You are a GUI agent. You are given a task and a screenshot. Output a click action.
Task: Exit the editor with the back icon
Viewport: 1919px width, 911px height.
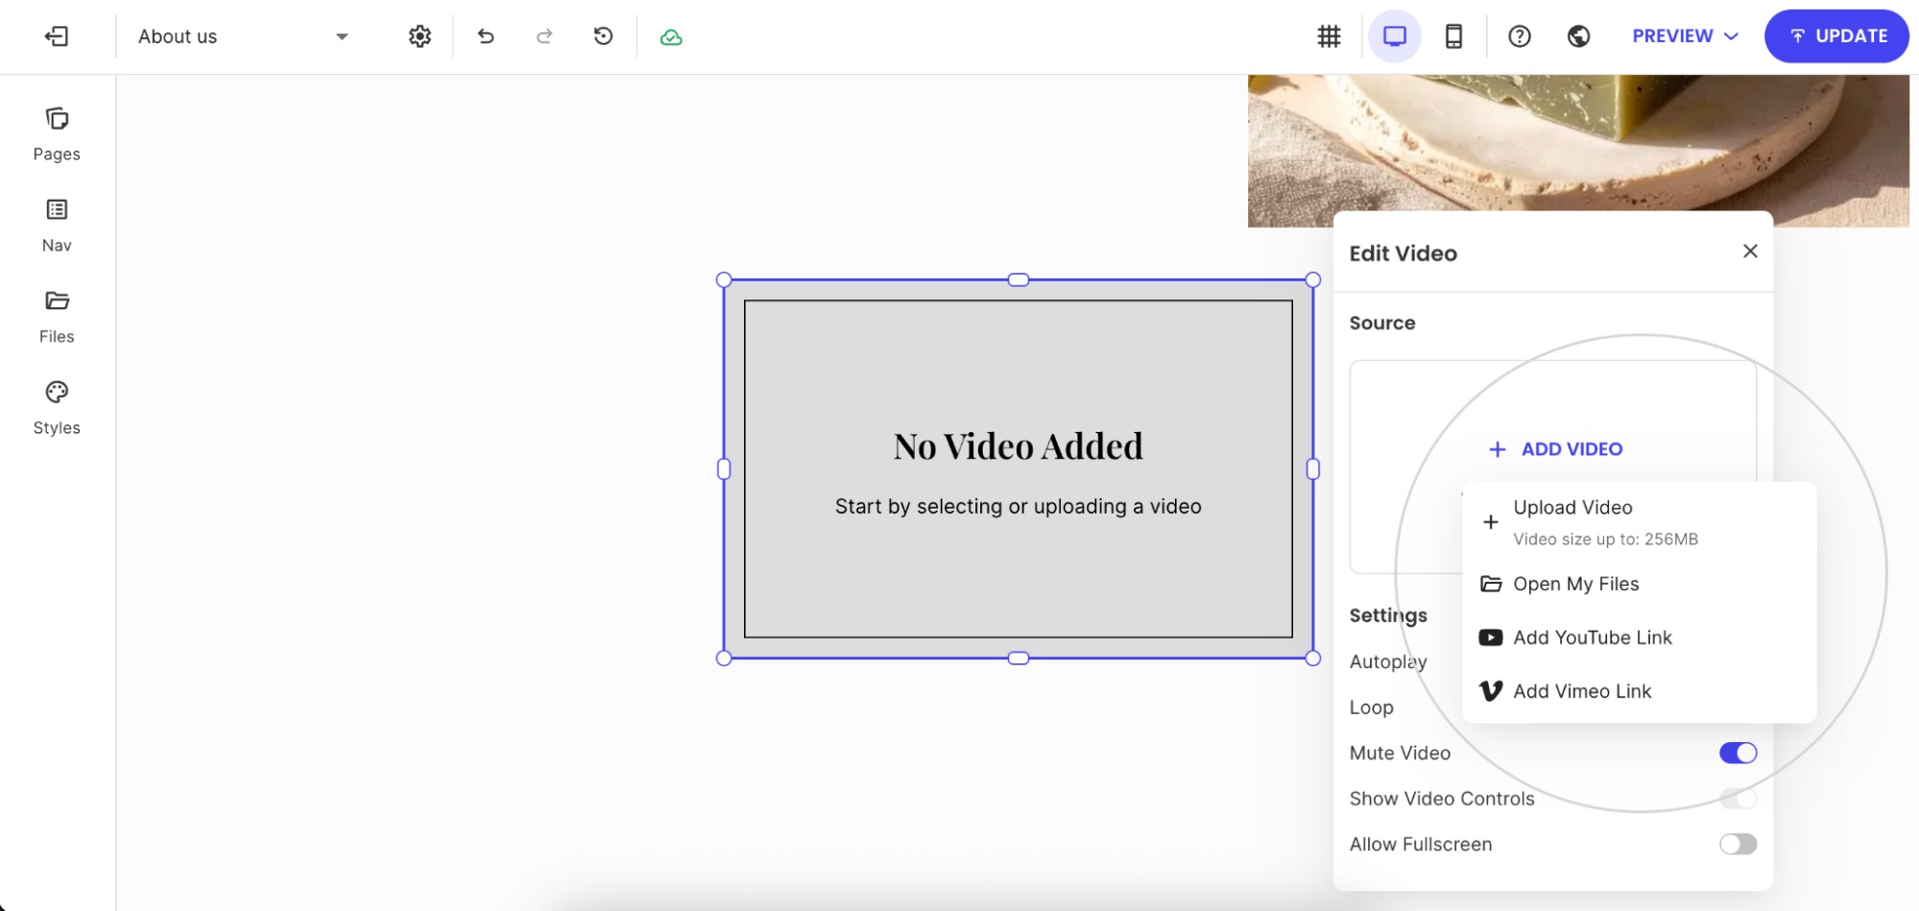(x=57, y=36)
